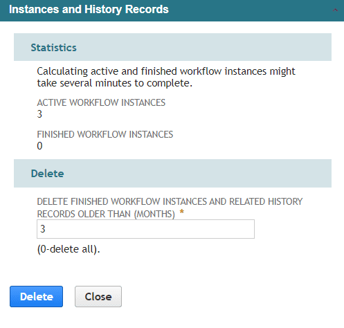Click the 0-delete all hint text
The height and width of the screenshot is (328, 344).
click(x=69, y=249)
